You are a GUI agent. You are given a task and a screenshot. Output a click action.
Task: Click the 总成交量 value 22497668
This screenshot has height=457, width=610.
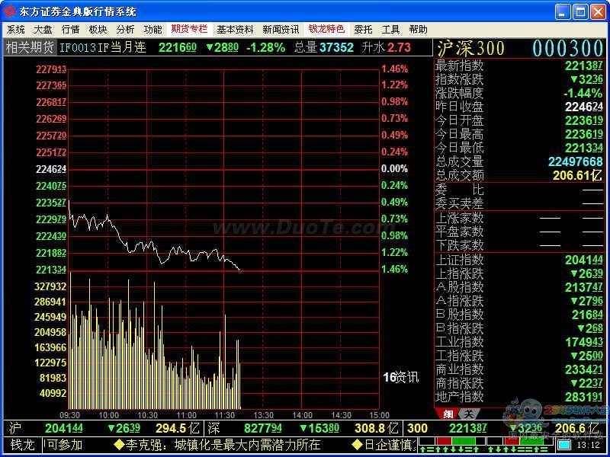(576, 161)
